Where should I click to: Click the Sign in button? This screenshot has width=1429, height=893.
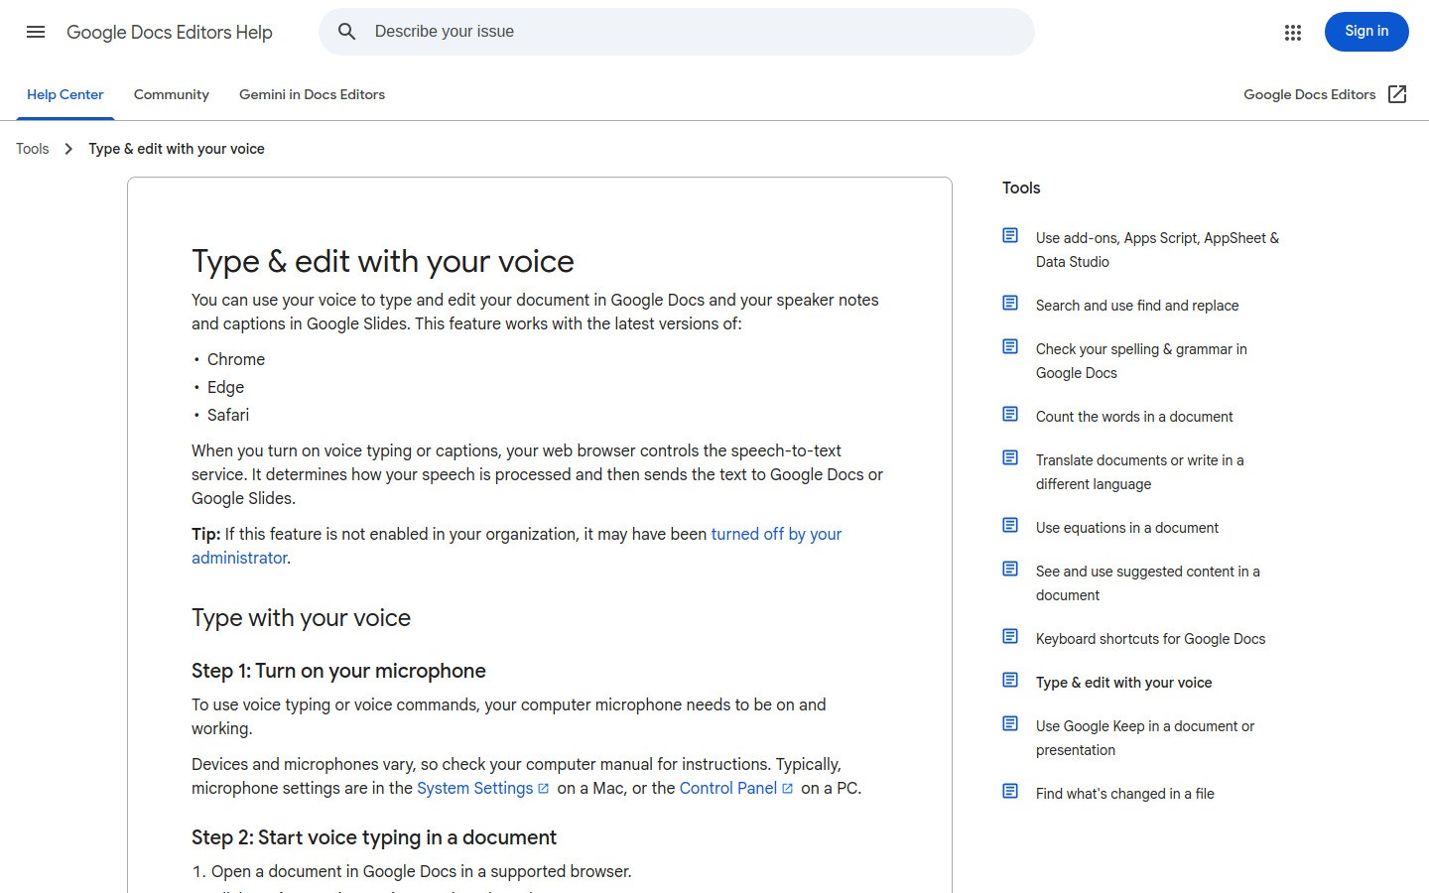pyautogui.click(x=1366, y=31)
